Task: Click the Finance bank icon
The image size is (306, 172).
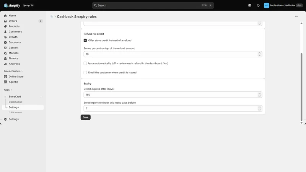Action: [5, 58]
